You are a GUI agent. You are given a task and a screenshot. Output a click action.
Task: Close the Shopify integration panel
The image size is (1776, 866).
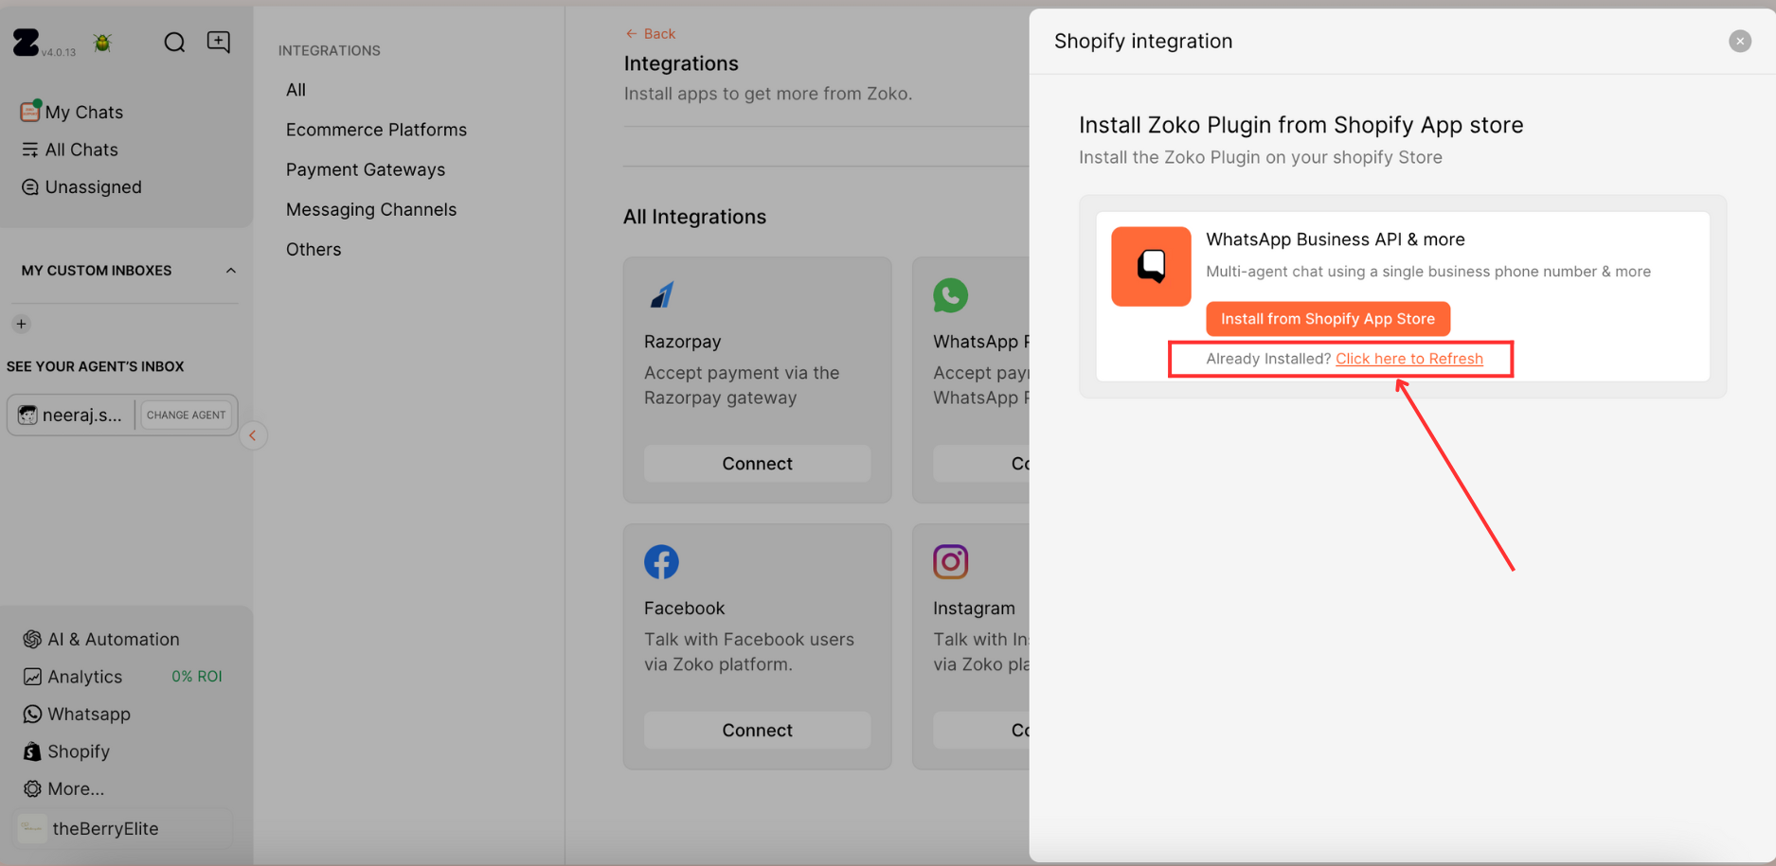coord(1740,41)
